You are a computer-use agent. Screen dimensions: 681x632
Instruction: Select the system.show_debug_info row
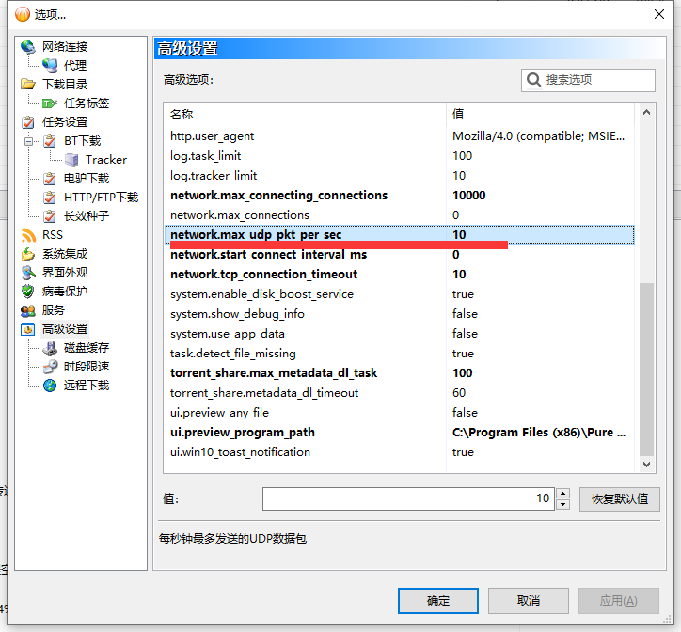399,314
